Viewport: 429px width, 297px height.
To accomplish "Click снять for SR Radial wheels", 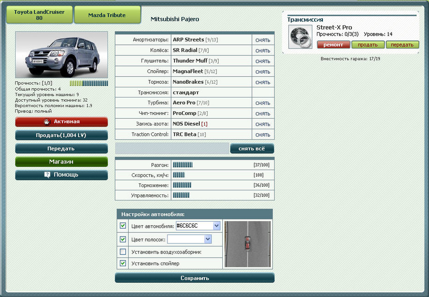I will (x=262, y=51).
